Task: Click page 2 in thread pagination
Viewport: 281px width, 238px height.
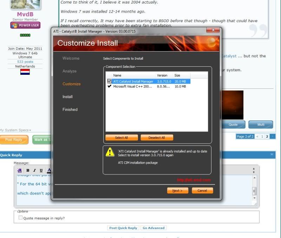Action: (267, 137)
